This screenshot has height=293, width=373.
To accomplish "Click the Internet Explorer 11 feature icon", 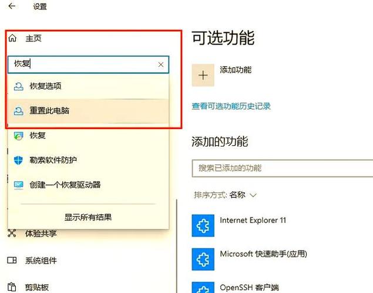I will coord(203,226).
